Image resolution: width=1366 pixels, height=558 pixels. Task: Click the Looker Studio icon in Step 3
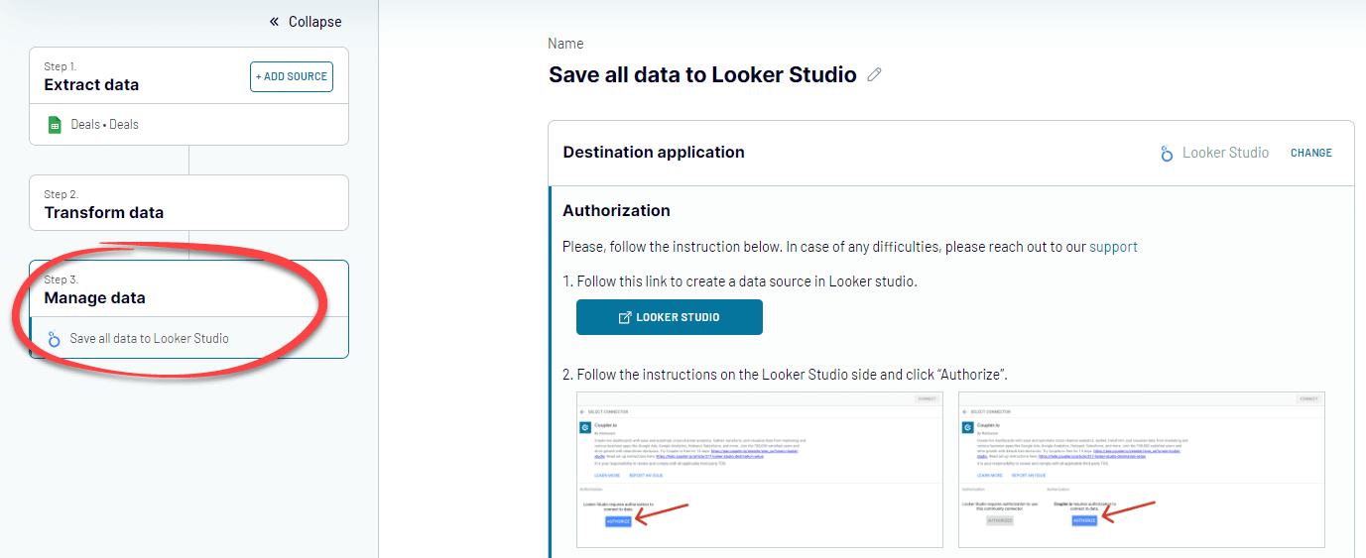click(55, 339)
